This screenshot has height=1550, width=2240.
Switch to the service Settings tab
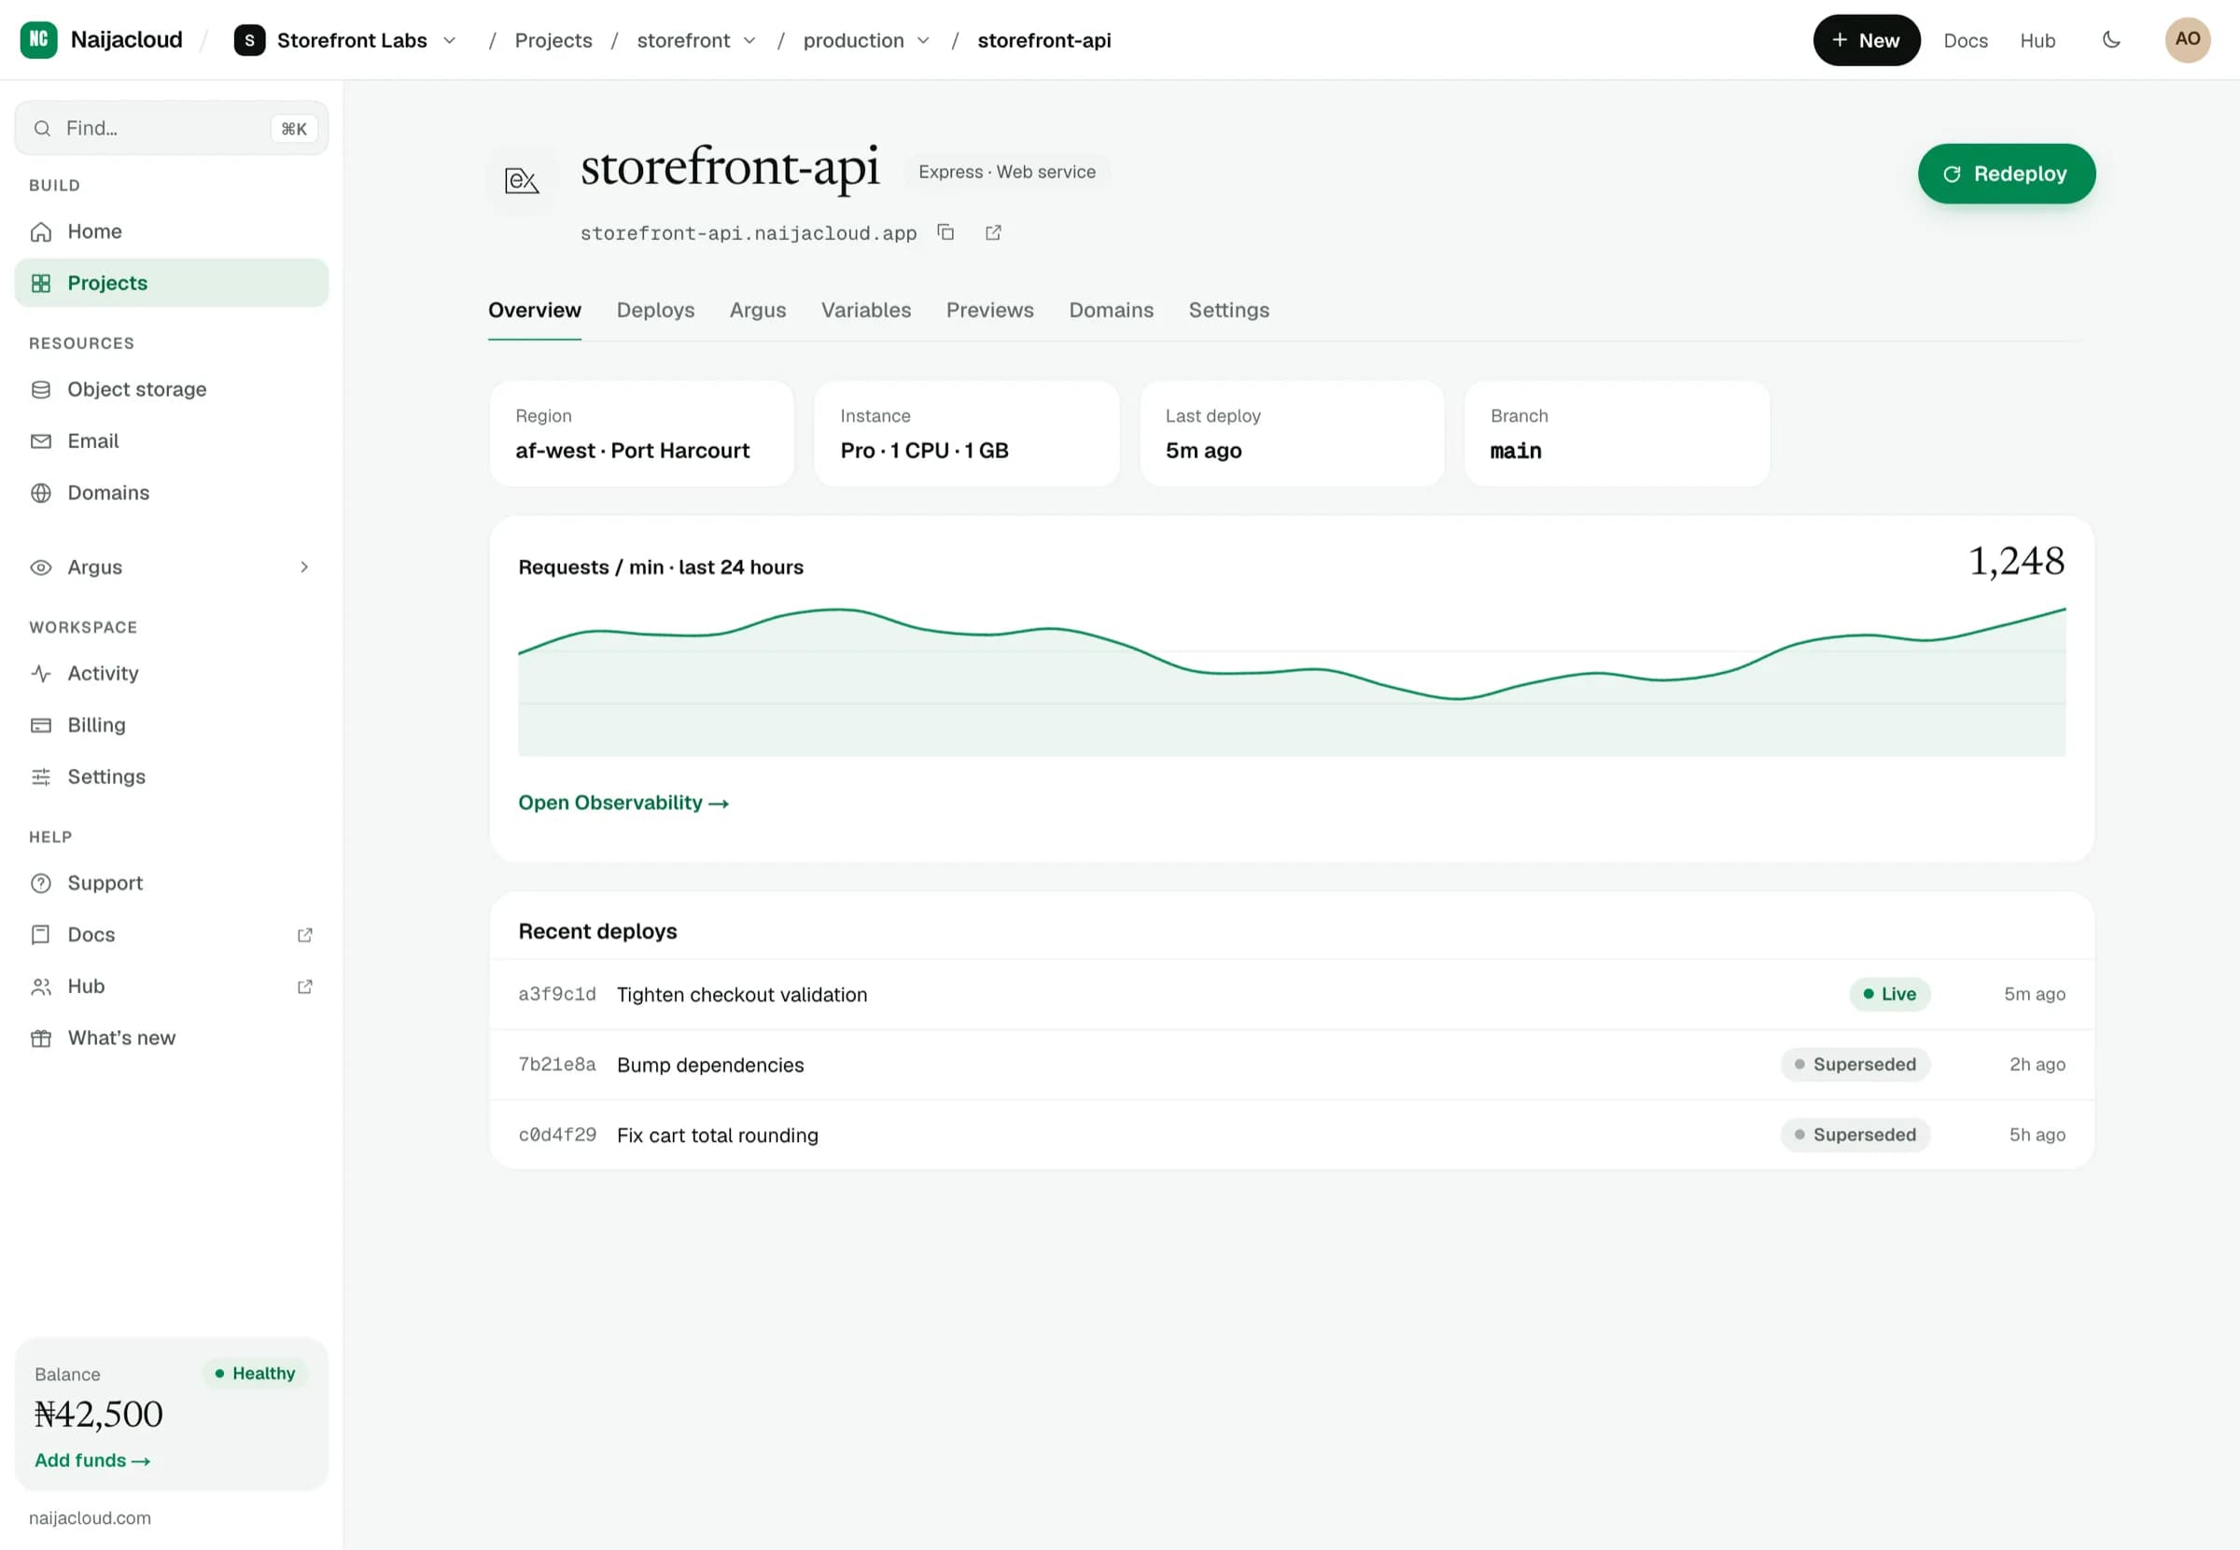pos(1229,310)
